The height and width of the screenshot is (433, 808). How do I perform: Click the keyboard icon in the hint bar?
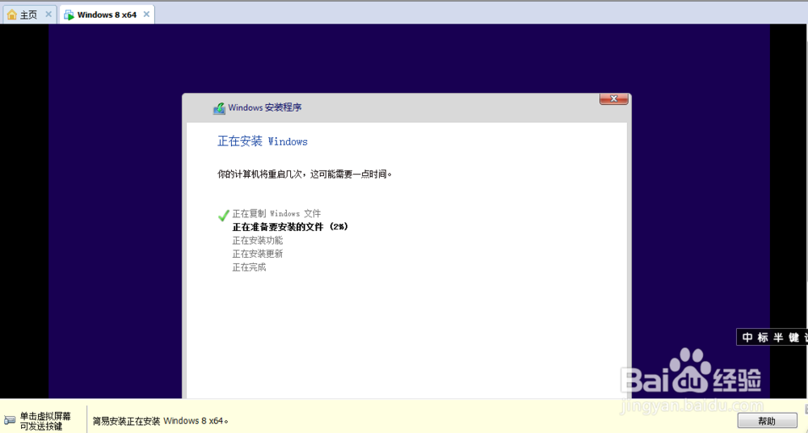point(9,421)
